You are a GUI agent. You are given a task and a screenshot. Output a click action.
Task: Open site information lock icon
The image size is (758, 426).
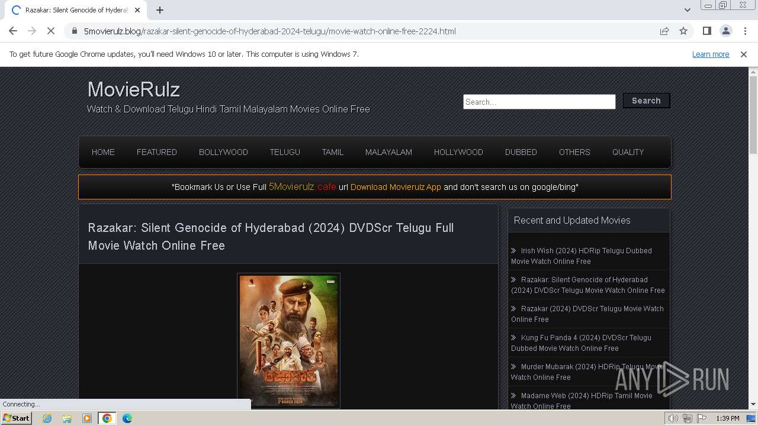74,31
